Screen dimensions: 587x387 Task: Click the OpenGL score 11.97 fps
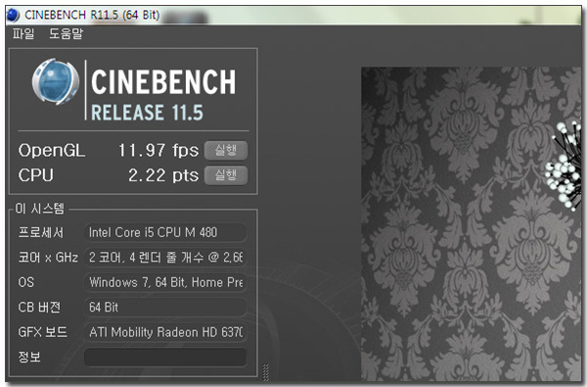coord(158,150)
